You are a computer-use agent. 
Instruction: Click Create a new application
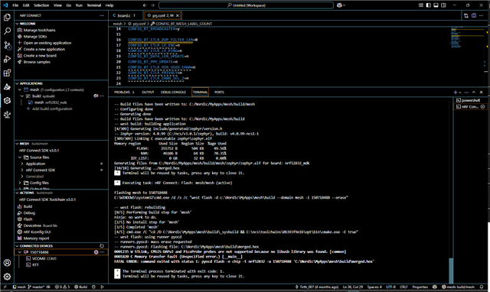[x=44, y=49]
